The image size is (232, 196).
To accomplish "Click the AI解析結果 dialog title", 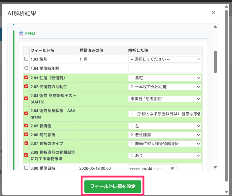I will pyautogui.click(x=22, y=13).
